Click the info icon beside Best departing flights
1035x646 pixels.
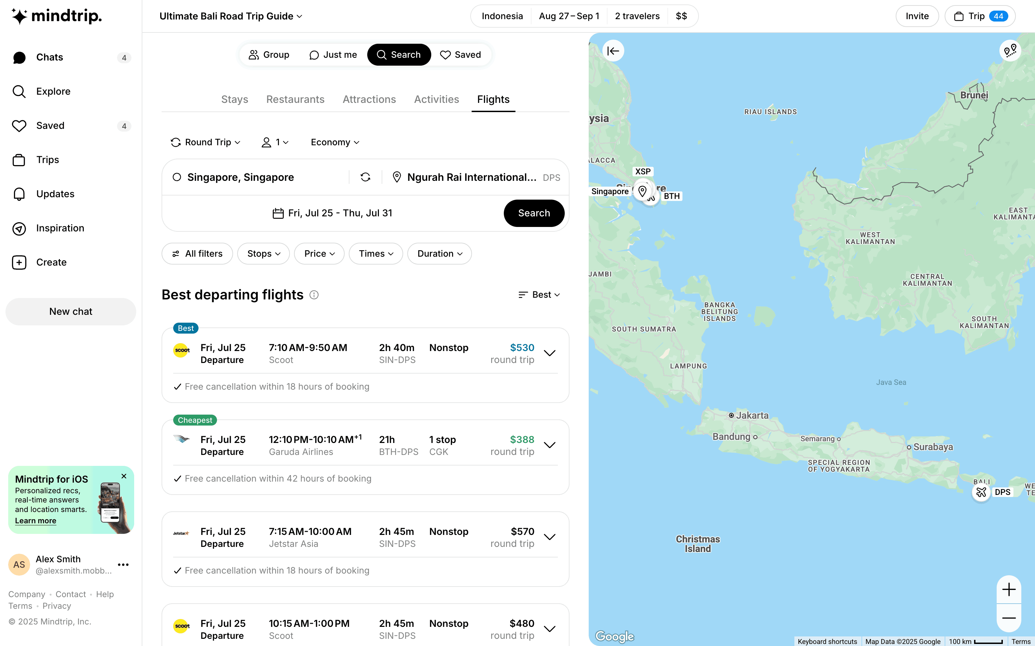pyautogui.click(x=314, y=295)
